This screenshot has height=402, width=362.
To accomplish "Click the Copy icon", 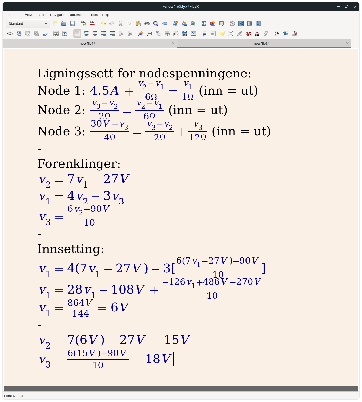I will coord(129,23).
